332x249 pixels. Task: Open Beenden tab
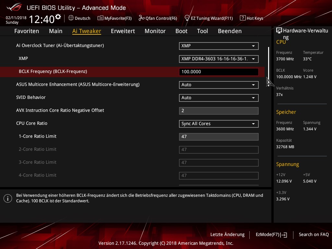click(x=230, y=31)
